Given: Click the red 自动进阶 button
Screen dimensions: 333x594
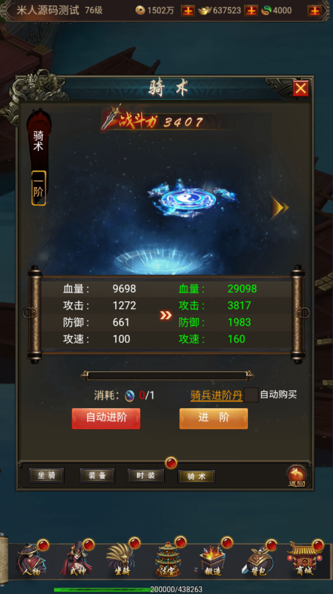Looking at the screenshot, I should [106, 418].
